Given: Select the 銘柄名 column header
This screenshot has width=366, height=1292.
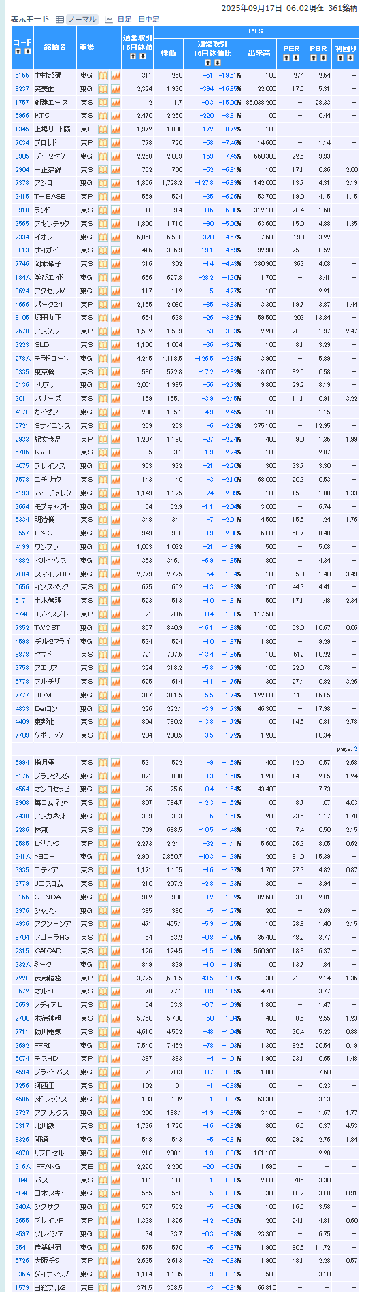Looking at the screenshot, I should (54, 47).
